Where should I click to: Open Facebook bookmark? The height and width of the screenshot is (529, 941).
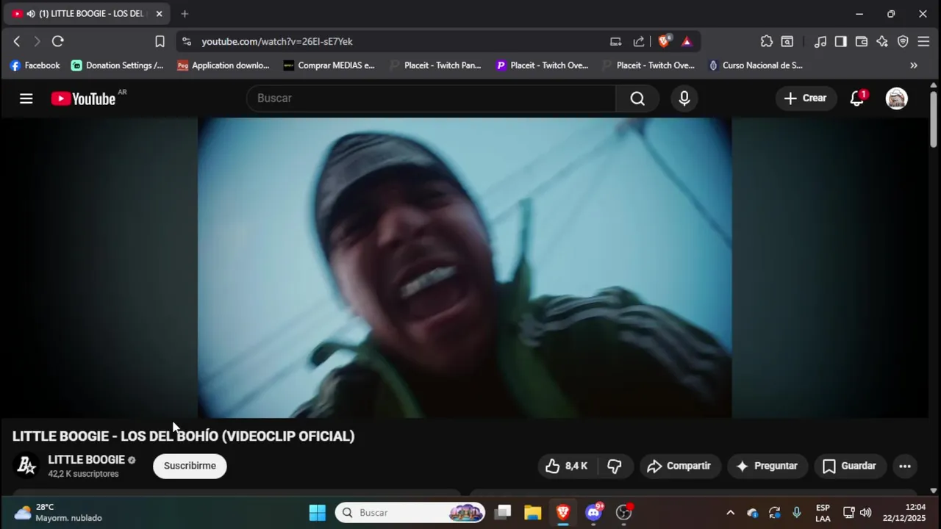click(x=35, y=65)
